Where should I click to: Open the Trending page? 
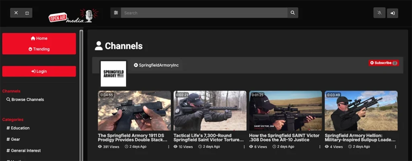pyautogui.click(x=39, y=49)
